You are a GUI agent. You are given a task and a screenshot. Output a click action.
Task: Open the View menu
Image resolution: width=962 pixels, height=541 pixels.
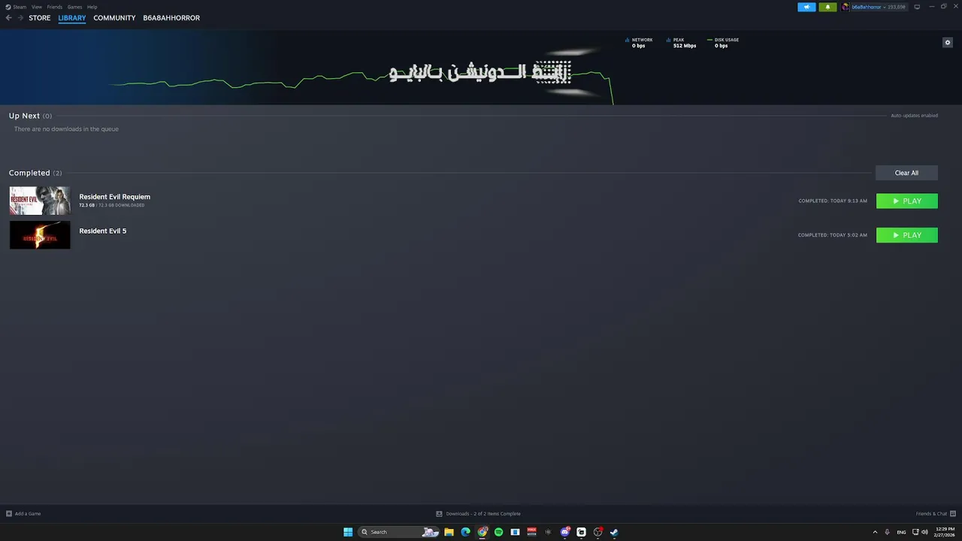point(36,7)
